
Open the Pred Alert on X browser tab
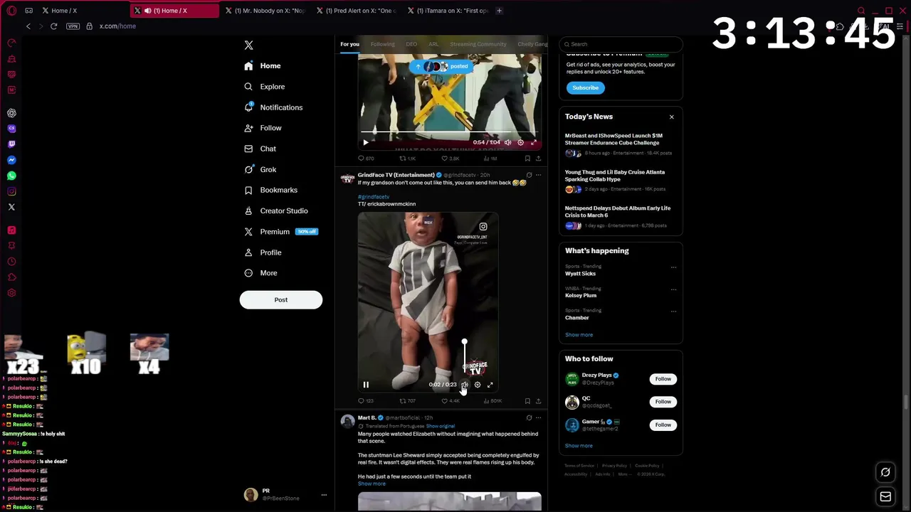357,11
